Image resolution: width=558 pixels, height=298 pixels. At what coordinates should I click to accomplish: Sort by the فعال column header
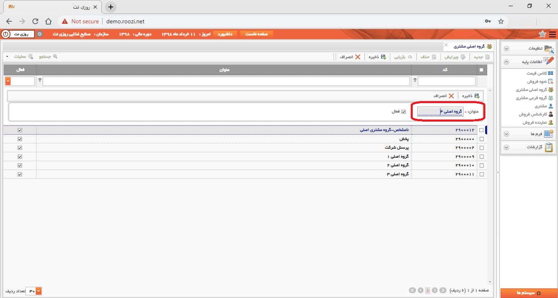(20, 70)
